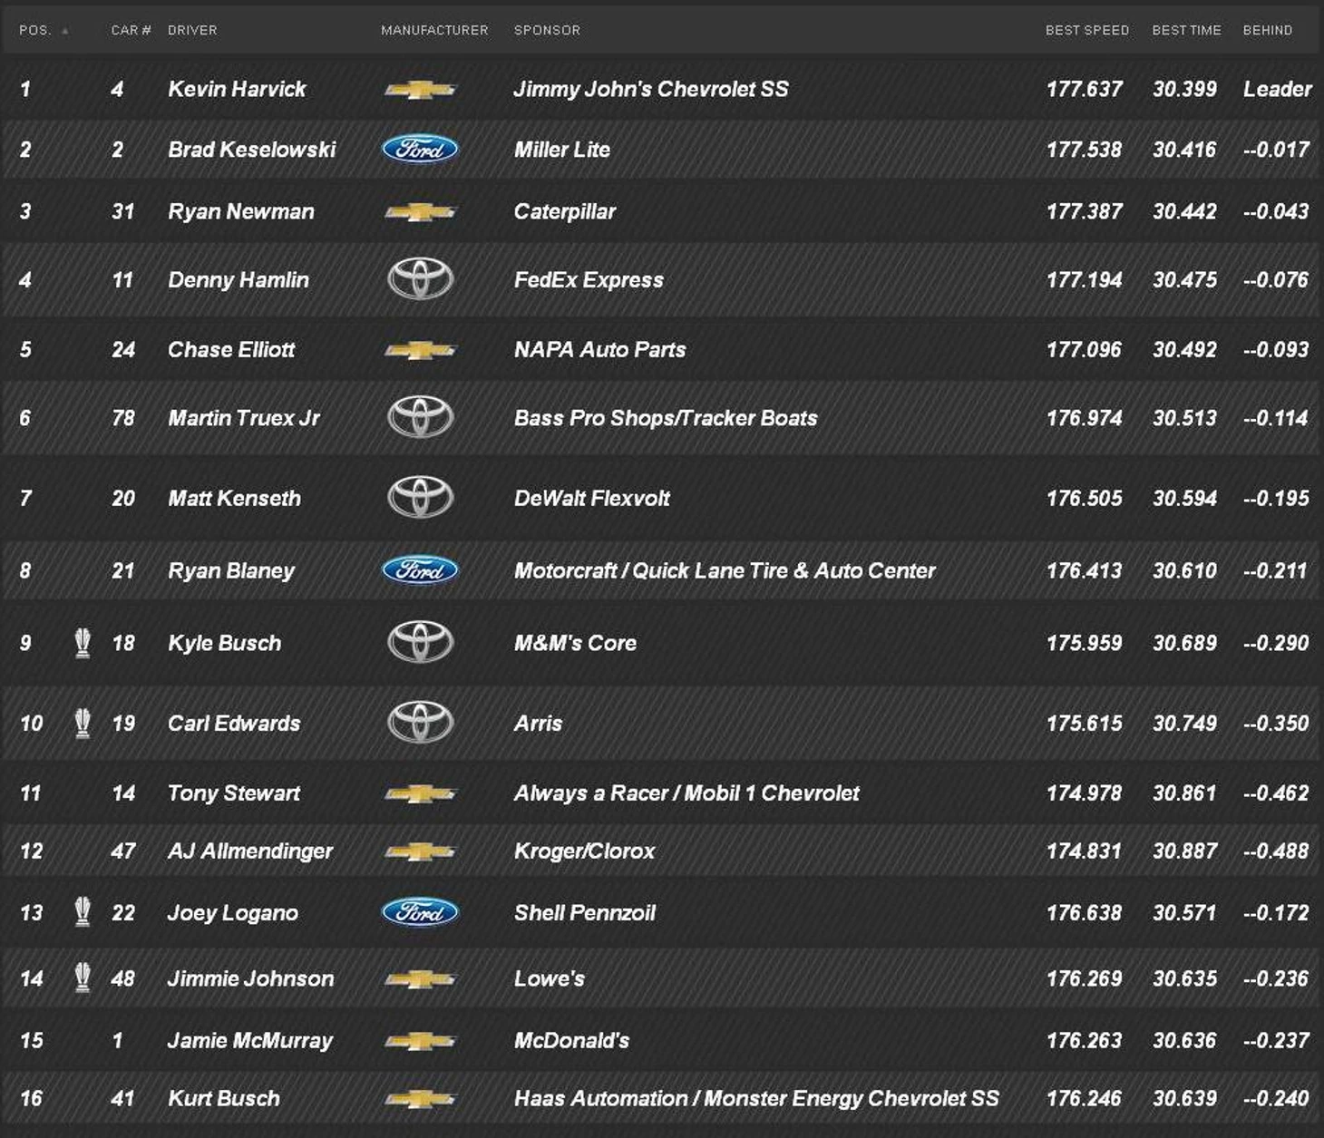1324x1138 pixels.
Task: Click the POS. column sort arrow
Action: click(65, 31)
